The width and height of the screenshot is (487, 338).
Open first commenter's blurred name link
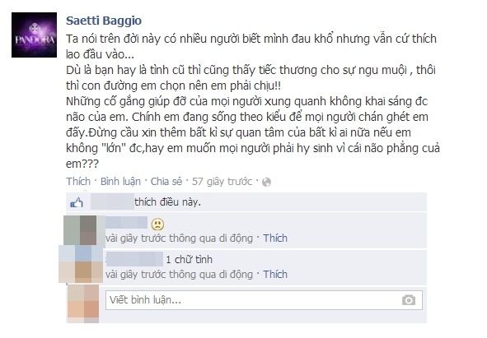(126, 222)
